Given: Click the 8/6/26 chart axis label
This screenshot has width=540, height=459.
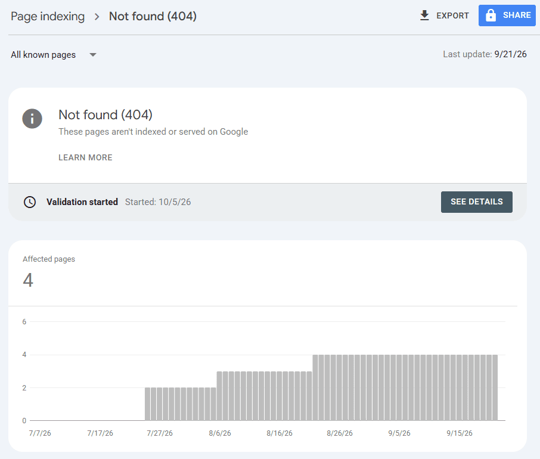Looking at the screenshot, I should point(220,433).
